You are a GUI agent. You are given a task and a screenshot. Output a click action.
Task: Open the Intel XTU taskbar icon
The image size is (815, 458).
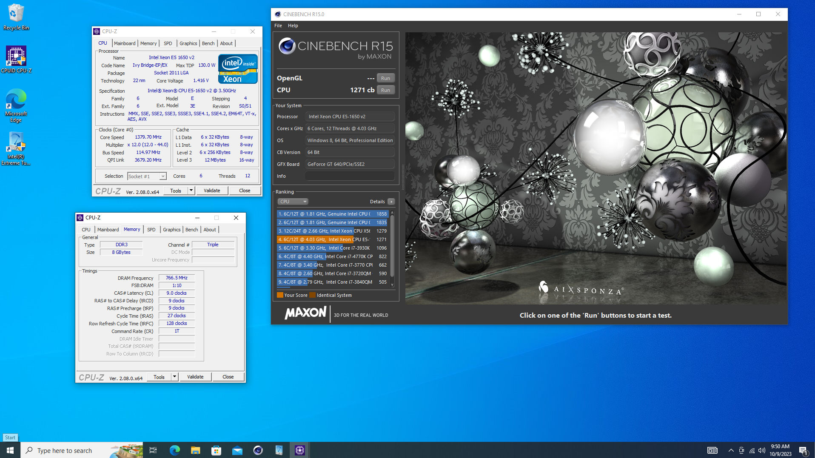(x=279, y=450)
